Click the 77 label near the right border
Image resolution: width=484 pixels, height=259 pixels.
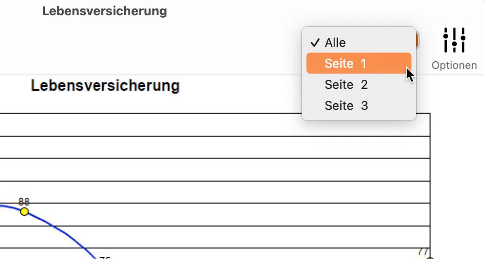(423, 251)
